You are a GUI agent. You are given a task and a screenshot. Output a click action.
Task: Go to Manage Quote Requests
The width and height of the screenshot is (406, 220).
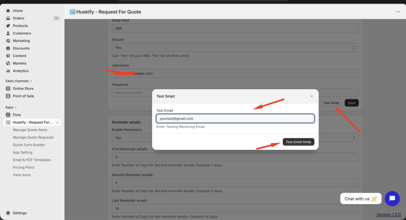pos(33,137)
